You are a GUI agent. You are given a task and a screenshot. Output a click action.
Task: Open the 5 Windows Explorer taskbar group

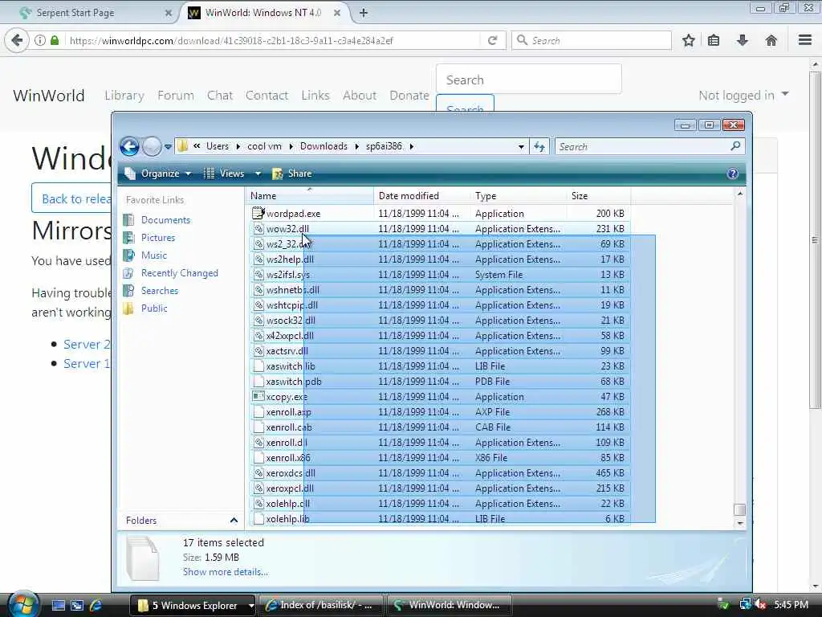coord(193,606)
